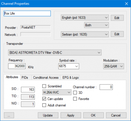Viewport: 131px width, 121px height.
Task: Toggle the Scrambled checkbox
Action: pyautogui.click(x=44, y=86)
